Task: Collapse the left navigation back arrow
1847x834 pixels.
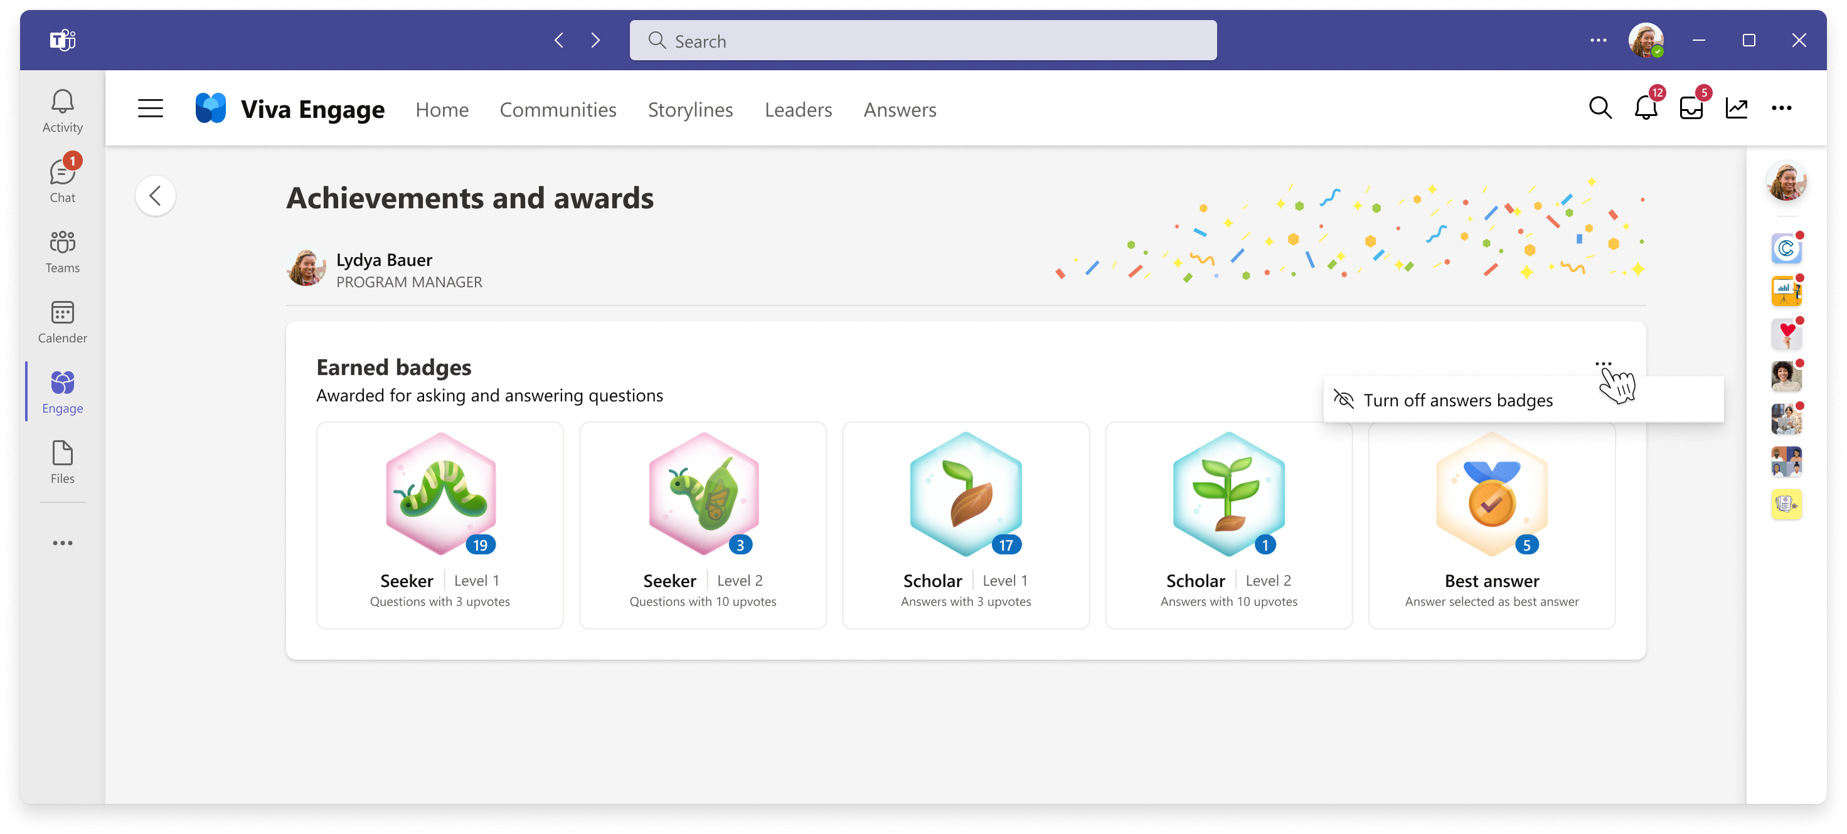Action: tap(154, 196)
